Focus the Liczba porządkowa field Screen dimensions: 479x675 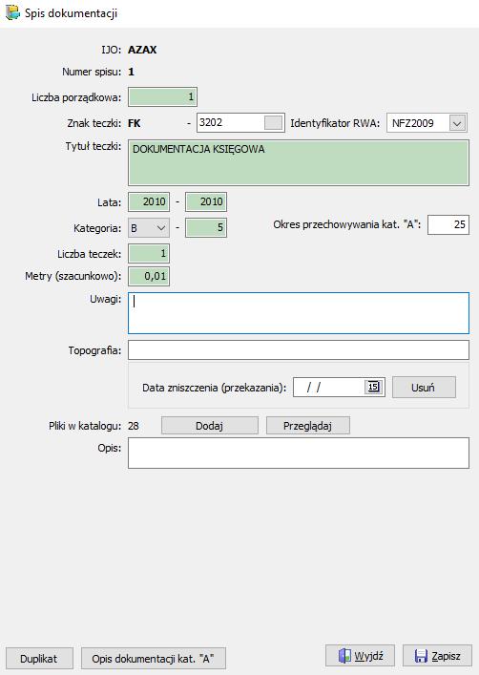tap(162, 96)
